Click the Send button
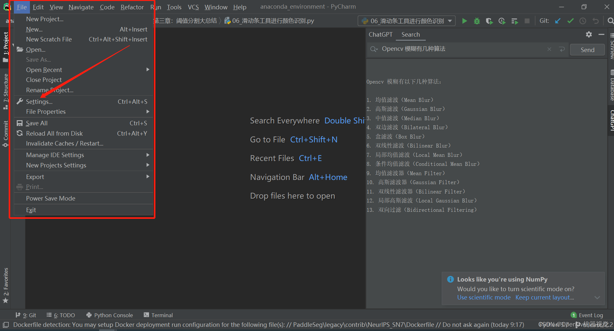 (587, 50)
